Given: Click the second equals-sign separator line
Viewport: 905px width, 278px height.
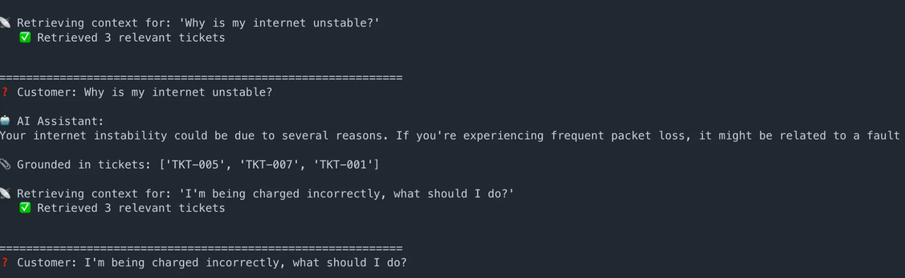Looking at the screenshot, I should pyautogui.click(x=201, y=248).
